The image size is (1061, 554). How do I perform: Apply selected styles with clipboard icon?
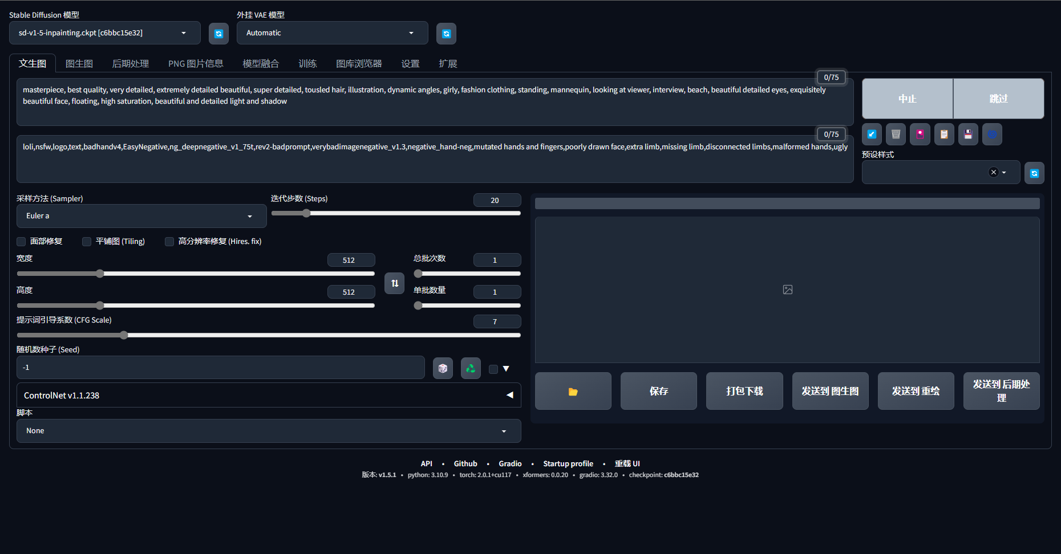pyautogui.click(x=944, y=135)
